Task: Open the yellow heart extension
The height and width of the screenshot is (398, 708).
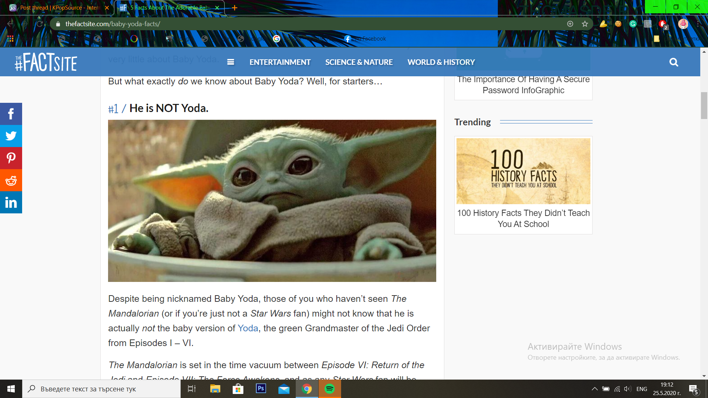Action: click(604, 24)
